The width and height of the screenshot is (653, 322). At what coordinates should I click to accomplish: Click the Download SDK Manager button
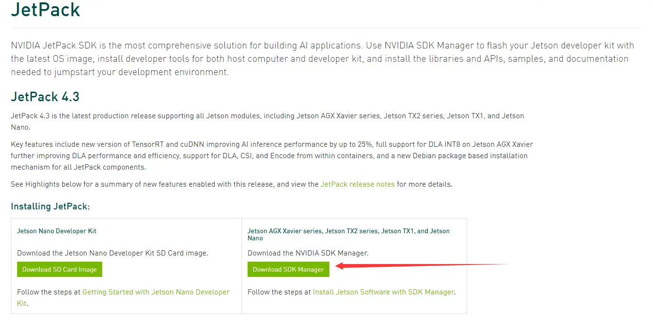(288, 269)
